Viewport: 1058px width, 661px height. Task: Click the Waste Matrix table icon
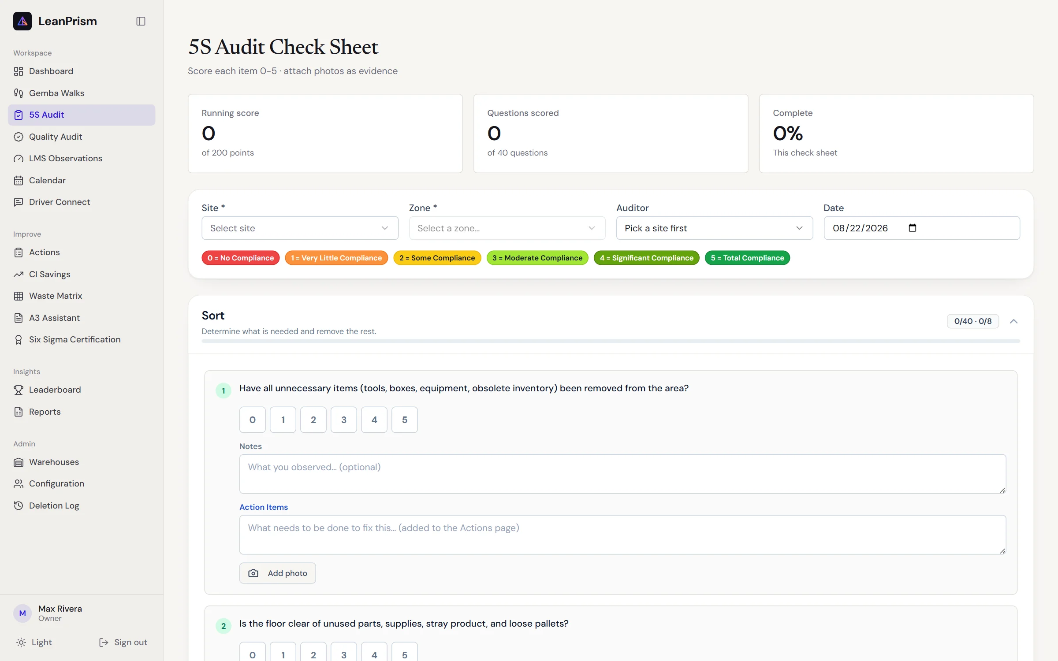[x=19, y=296]
